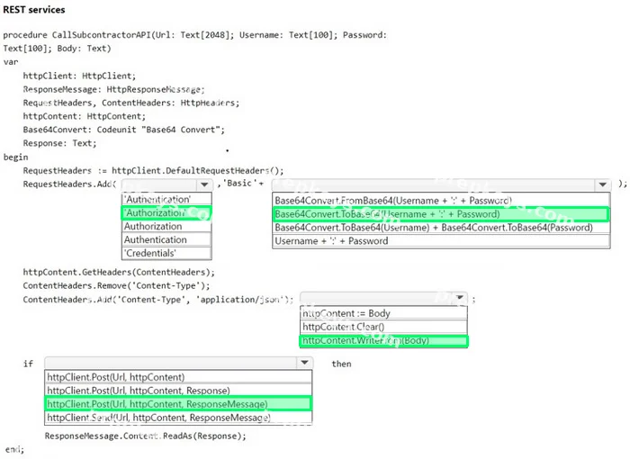Expand the if condition dropdown arrow
This screenshot has width=630, height=459.
point(304,363)
